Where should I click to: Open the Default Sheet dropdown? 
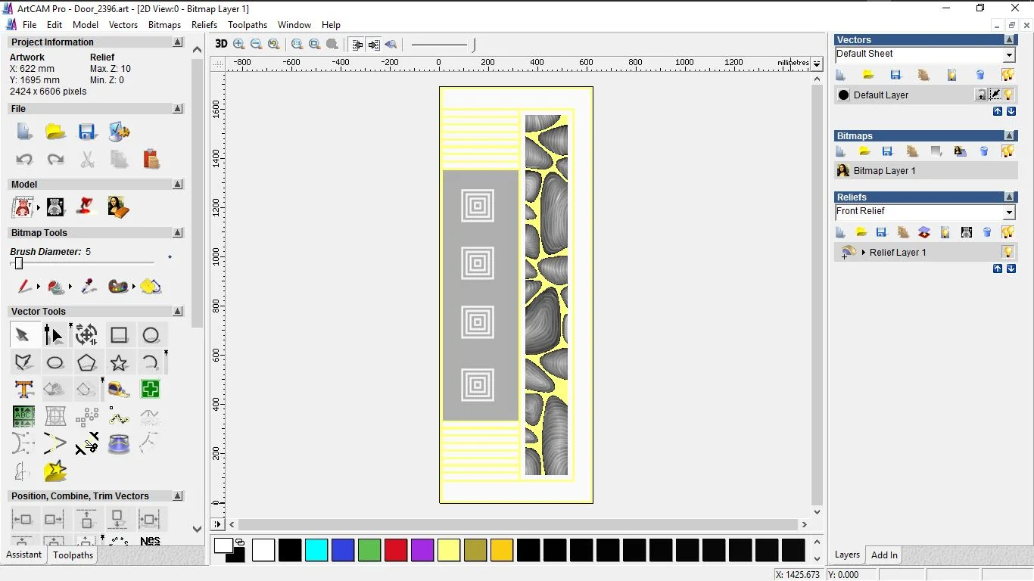[1009, 55]
